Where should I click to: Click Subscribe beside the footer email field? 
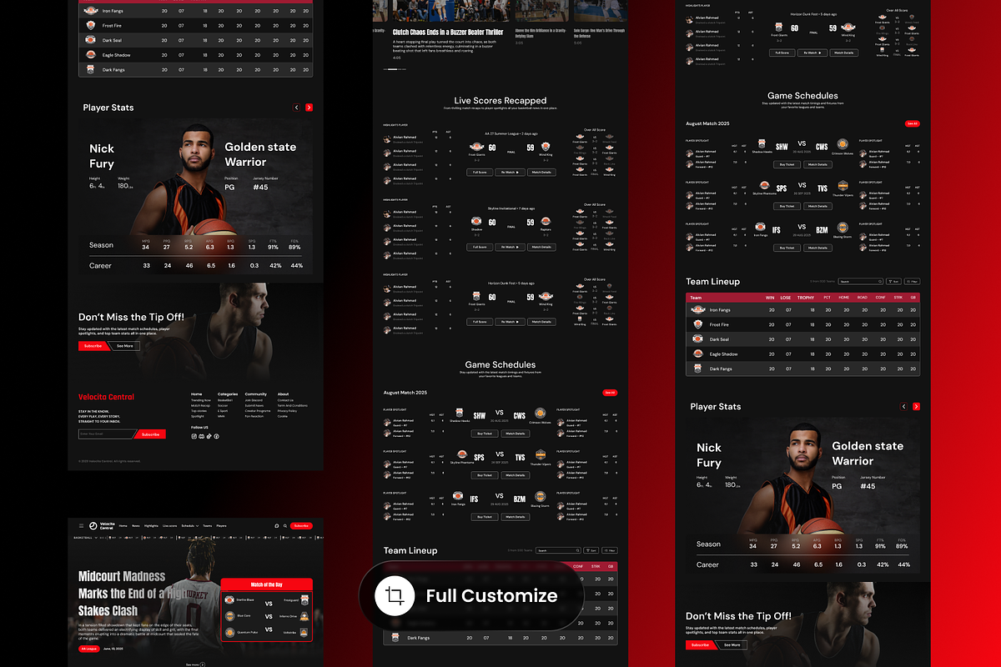(x=151, y=434)
